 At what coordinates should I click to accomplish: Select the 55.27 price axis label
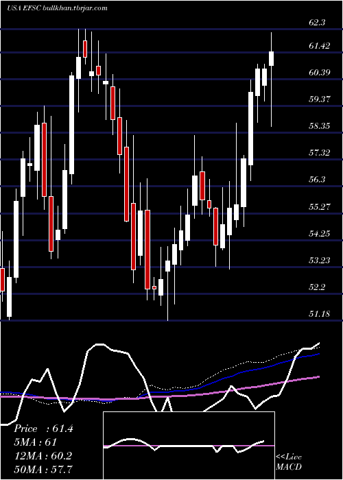[320, 207]
